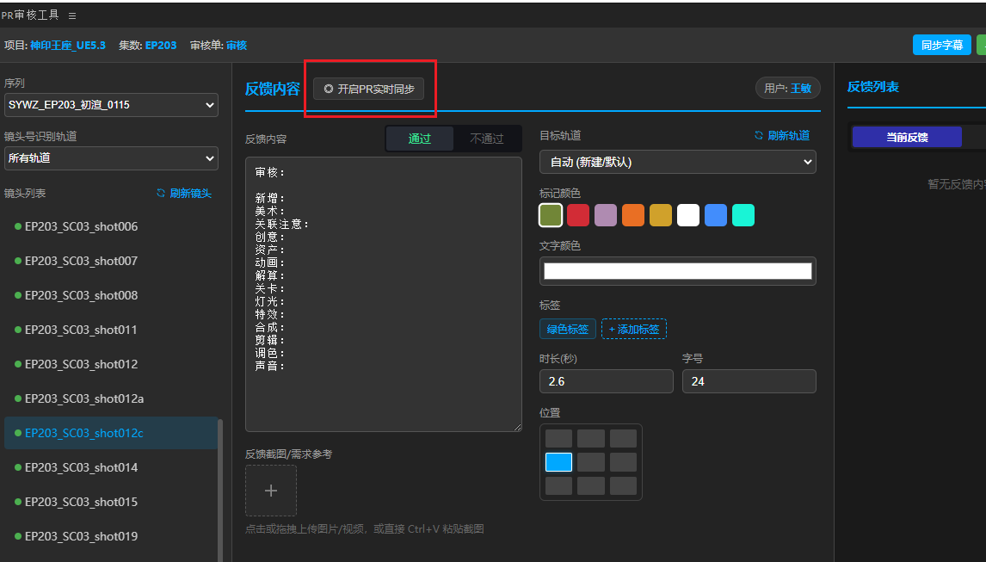
Task: Select shot EP203_SC03_shot014 in the list
Action: click(81, 467)
